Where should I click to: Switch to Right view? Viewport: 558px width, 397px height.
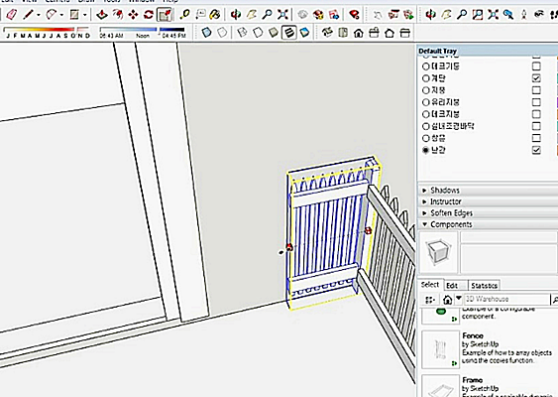click(x=374, y=33)
